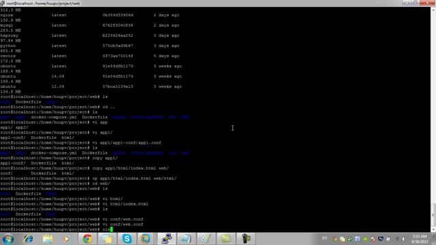Open the yellow folder-stack taskbar icon next to Chrome
The height and width of the screenshot is (245, 436).
pyautogui.click(x=107, y=239)
